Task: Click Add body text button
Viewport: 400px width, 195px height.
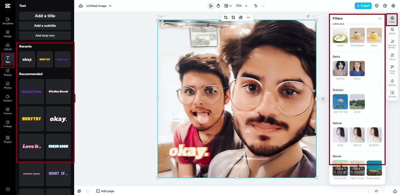Action: click(45, 36)
